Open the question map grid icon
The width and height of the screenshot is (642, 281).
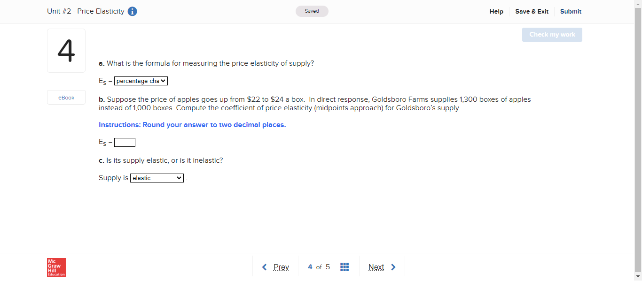[344, 266]
